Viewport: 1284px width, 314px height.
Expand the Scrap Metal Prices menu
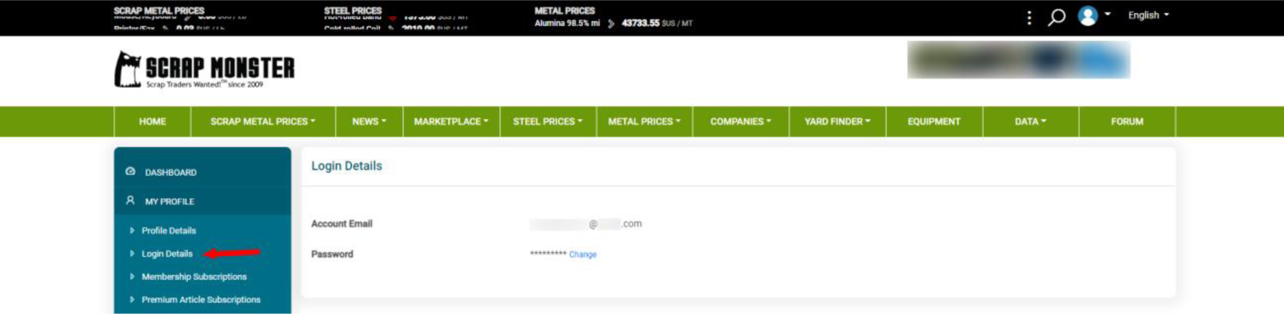point(262,121)
